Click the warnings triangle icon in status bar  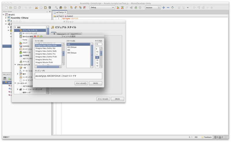(x=220, y=137)
